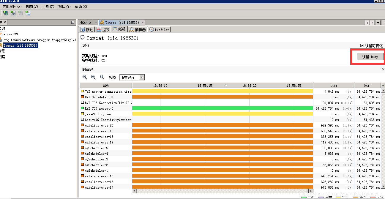Select the catalina-exec-17 thread row
The image size is (385, 199).
[x=230, y=142]
